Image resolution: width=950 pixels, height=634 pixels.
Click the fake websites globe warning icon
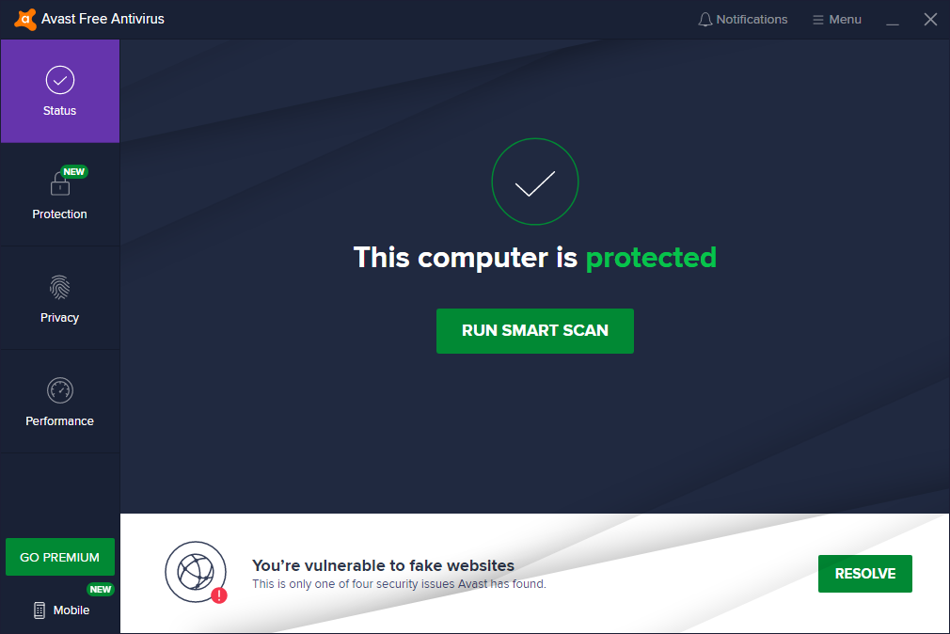(196, 572)
